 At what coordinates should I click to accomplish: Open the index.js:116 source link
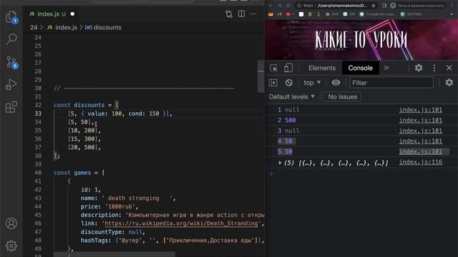tap(421, 162)
